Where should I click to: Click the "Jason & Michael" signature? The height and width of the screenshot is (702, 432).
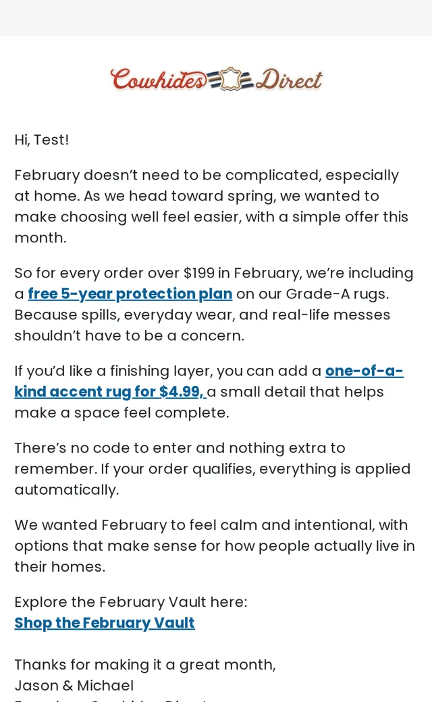click(74, 685)
